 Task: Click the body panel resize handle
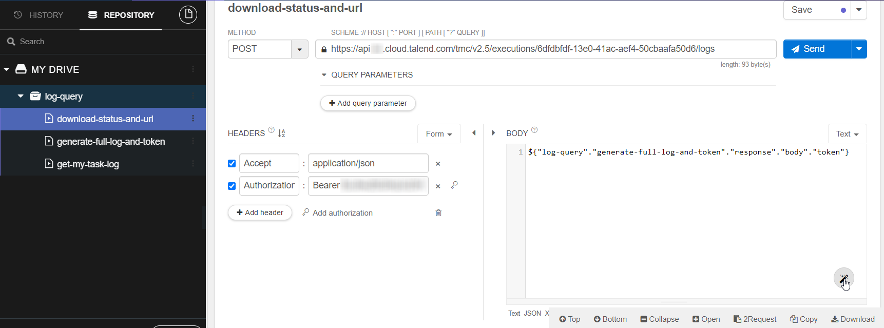coord(674,301)
